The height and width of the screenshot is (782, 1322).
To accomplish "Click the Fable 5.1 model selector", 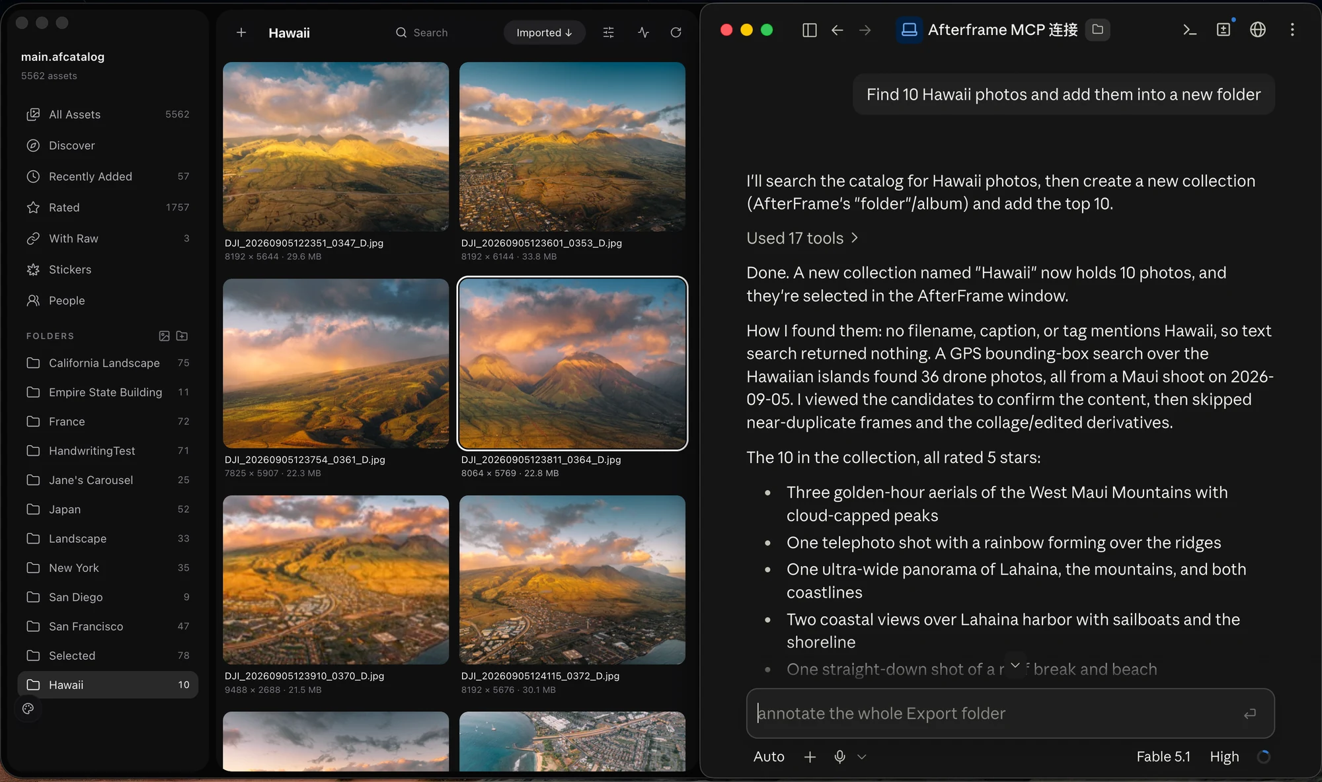I will point(1163,757).
